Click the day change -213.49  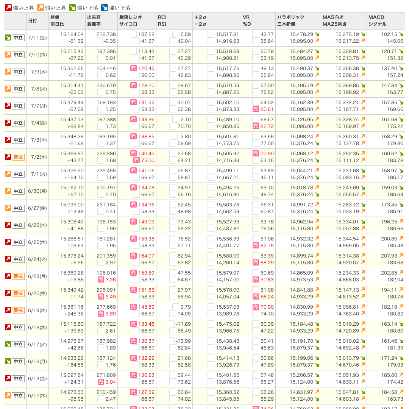[75, 212]
